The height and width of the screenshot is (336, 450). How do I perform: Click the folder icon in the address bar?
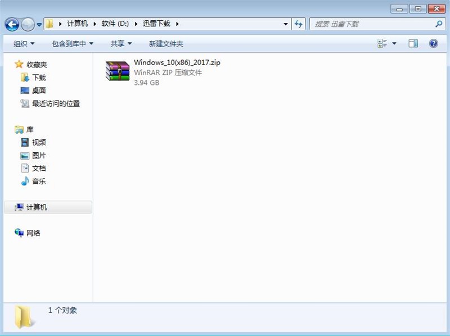pos(49,24)
